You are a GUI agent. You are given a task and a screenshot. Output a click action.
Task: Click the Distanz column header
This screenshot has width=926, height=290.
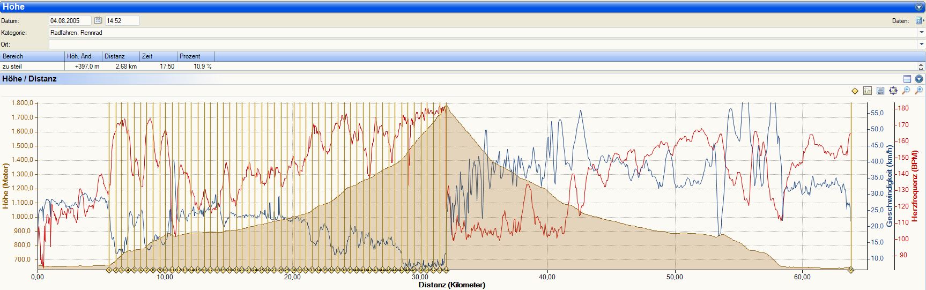click(x=121, y=56)
